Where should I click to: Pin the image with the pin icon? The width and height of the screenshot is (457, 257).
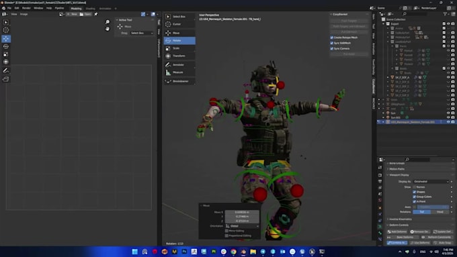96,14
